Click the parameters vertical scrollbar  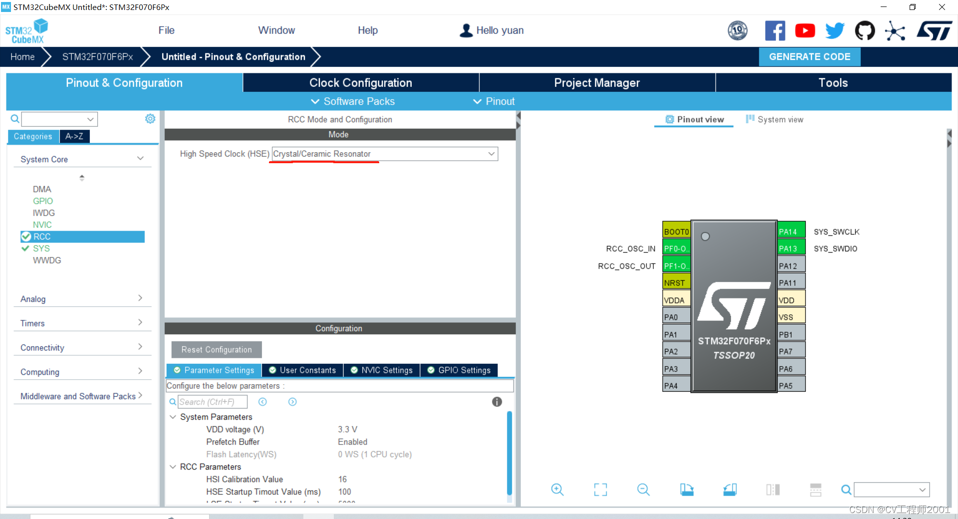(x=509, y=453)
